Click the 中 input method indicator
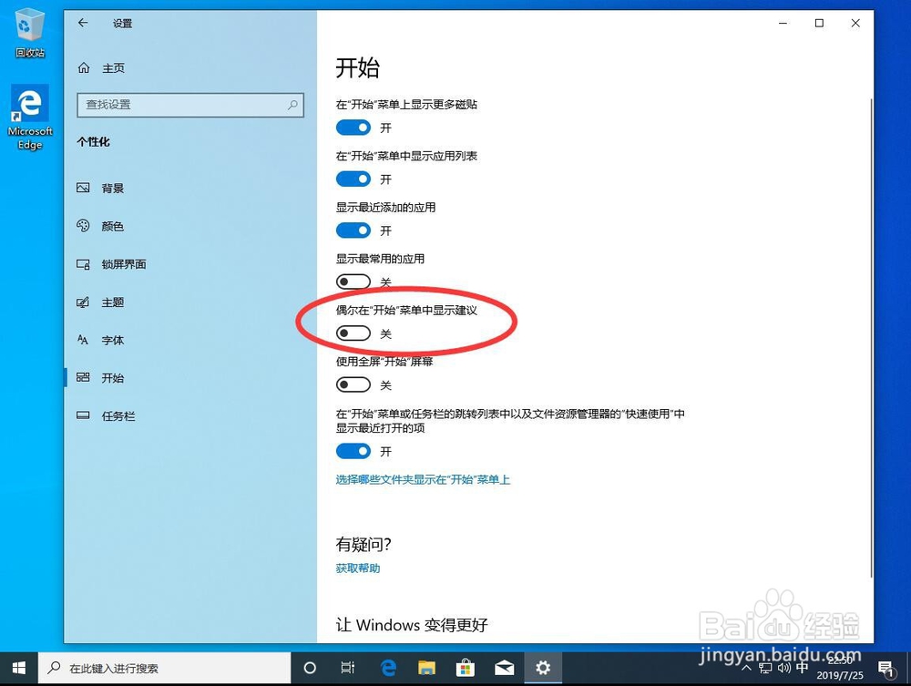 pos(803,668)
